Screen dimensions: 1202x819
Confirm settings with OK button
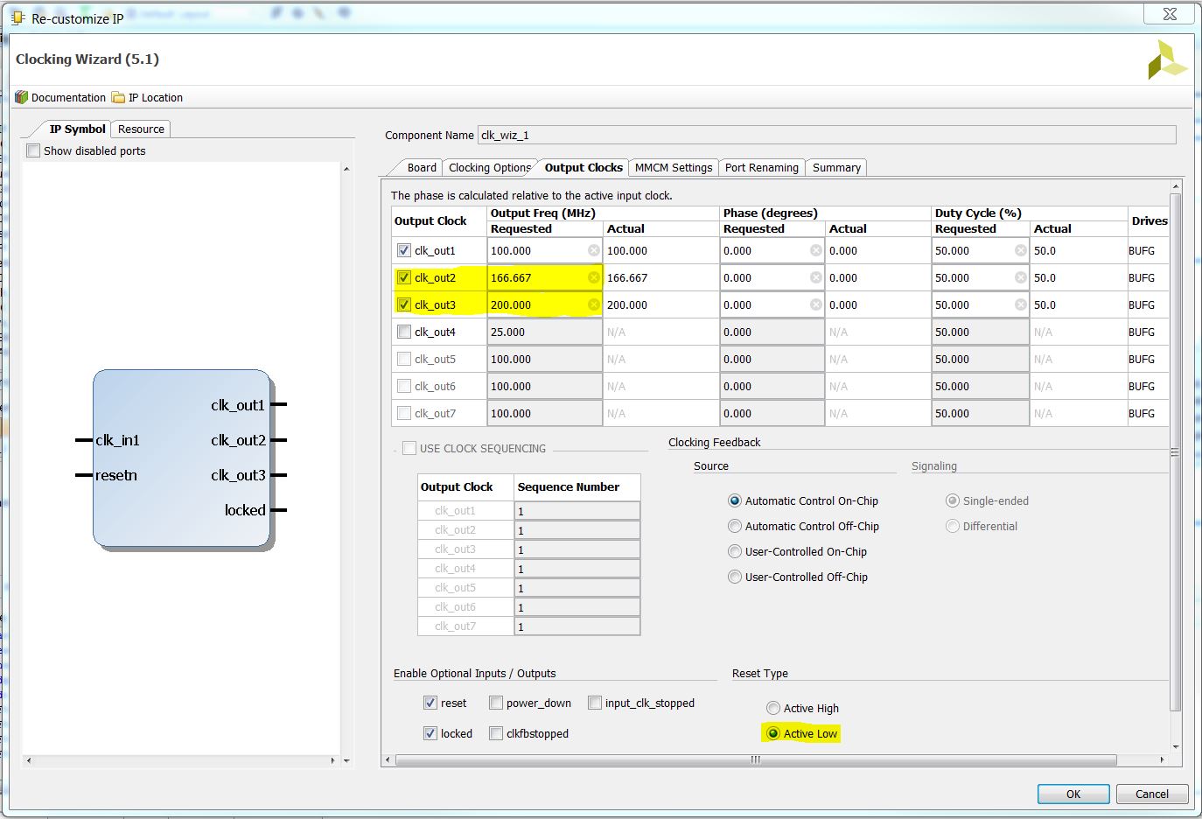(x=1073, y=794)
